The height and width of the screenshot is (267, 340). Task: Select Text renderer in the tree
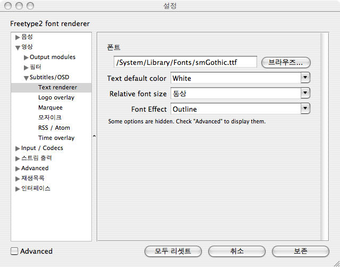[x=58, y=87]
